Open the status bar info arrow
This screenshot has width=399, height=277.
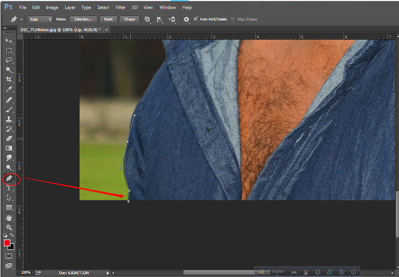coord(108,273)
